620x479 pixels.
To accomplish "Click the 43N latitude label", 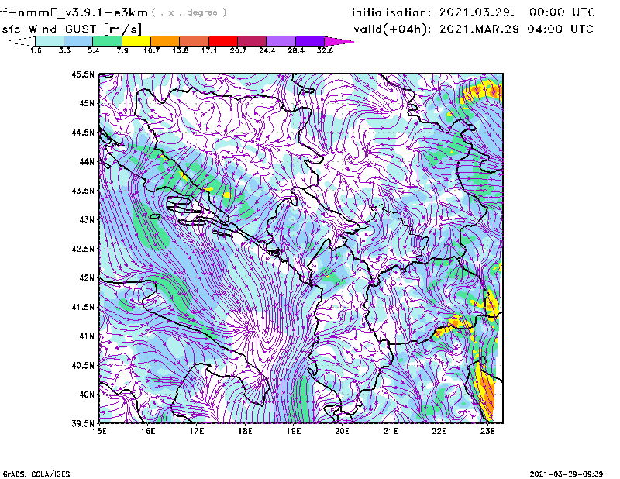I will (x=87, y=219).
